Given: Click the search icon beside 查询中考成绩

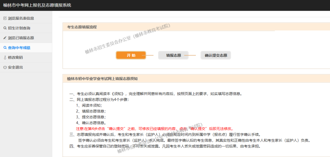Looking at the screenshot, I should pyautogui.click(x=5, y=48).
